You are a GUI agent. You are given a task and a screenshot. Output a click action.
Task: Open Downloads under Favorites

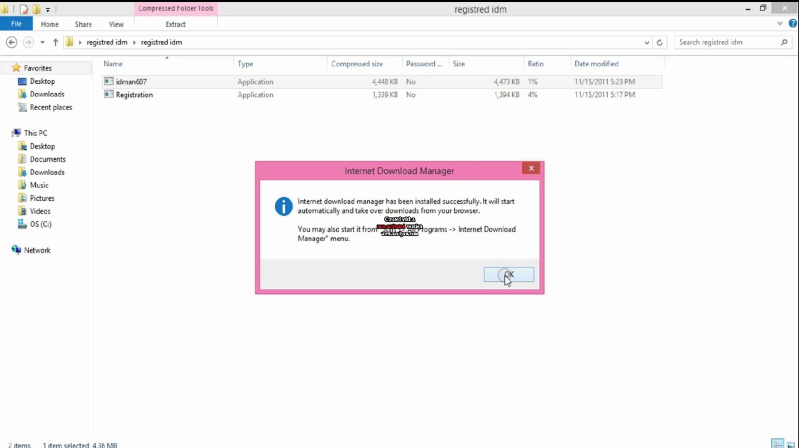(47, 94)
